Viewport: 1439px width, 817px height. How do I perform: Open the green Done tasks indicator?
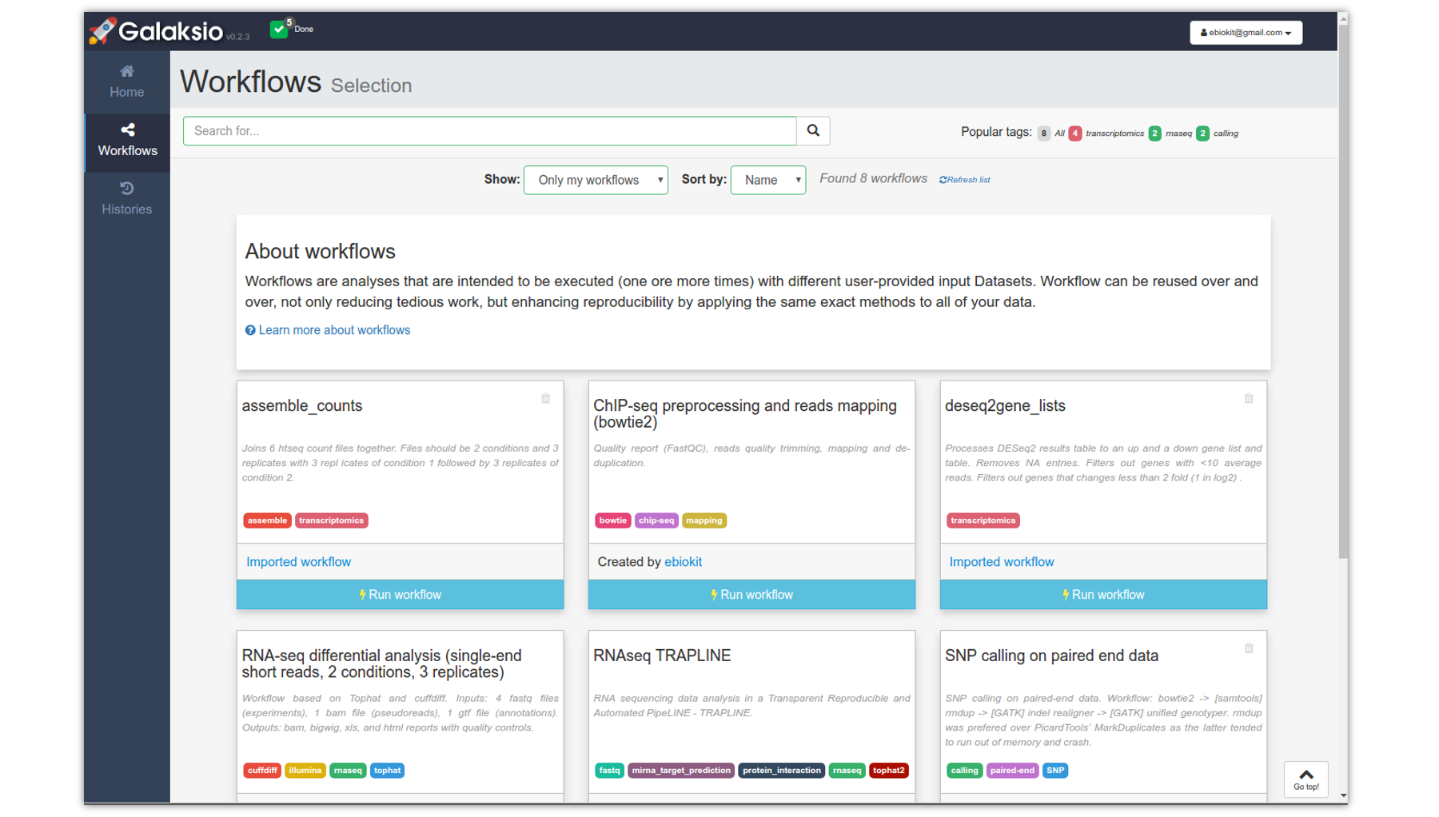click(279, 30)
